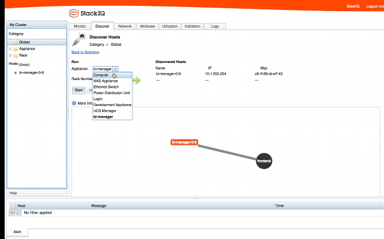Click the More Info blue icon

74,103
